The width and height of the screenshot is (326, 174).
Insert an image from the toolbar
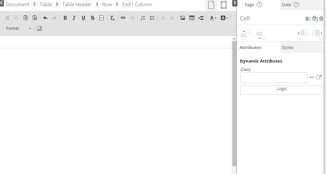(x=183, y=18)
